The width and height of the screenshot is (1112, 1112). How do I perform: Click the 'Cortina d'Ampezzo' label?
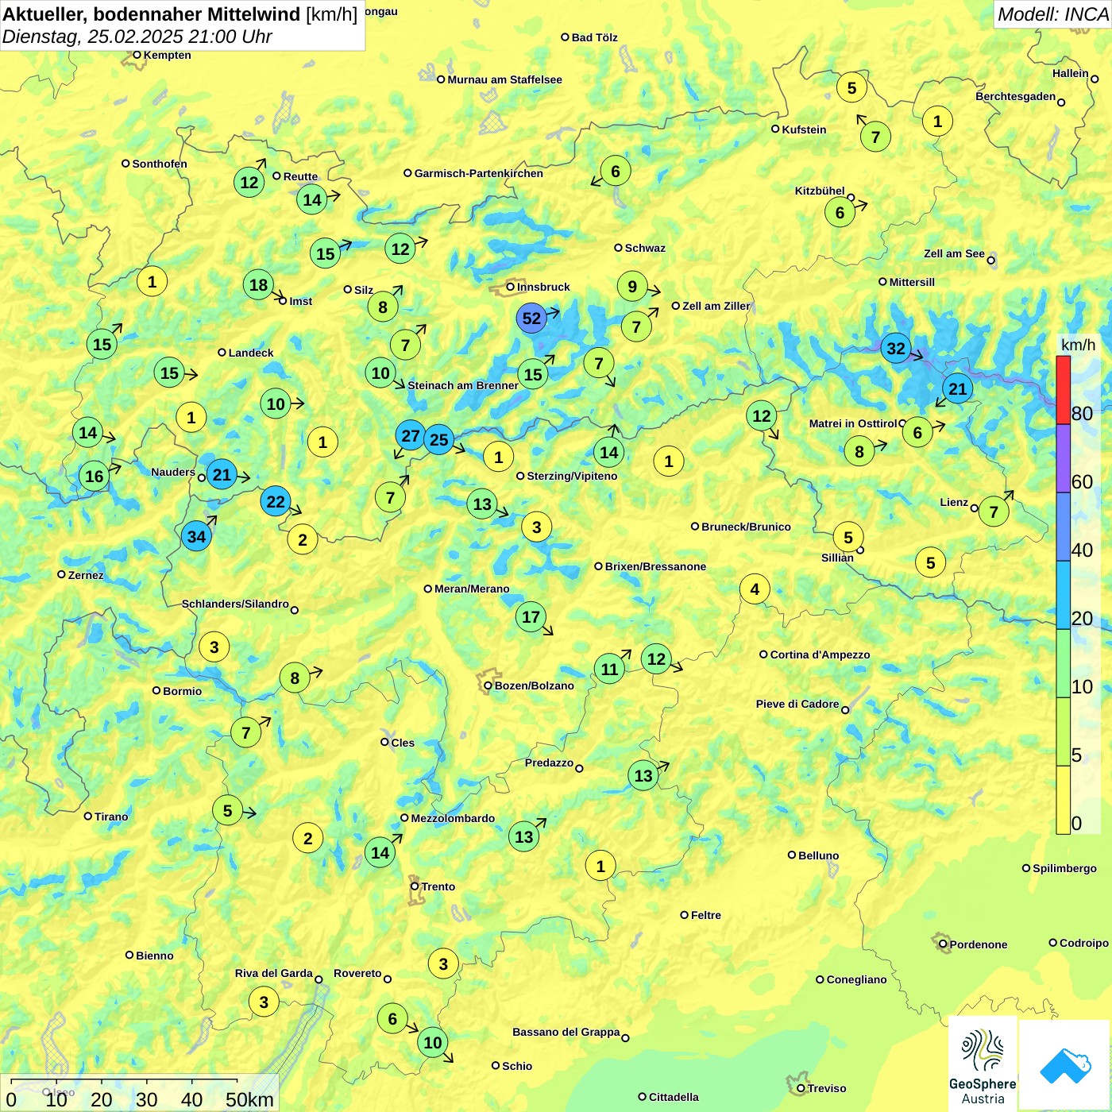[820, 654]
